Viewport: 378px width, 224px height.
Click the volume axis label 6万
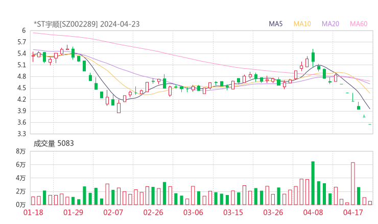point(21,164)
